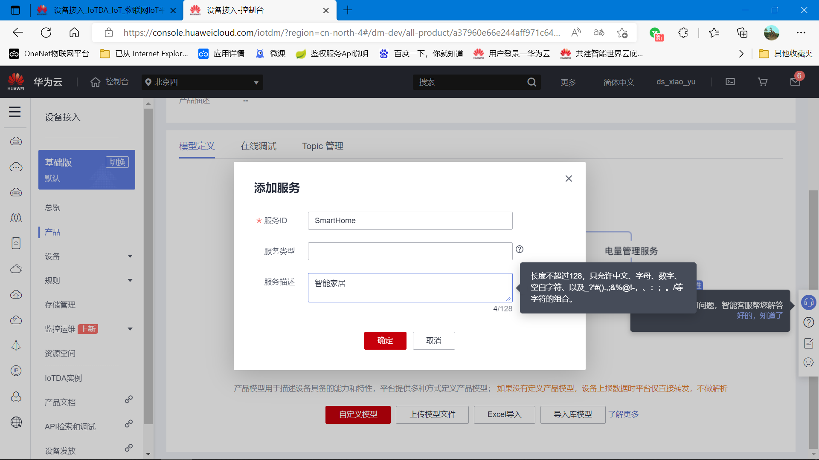Open the 北京四 region dropdown

coord(202,82)
